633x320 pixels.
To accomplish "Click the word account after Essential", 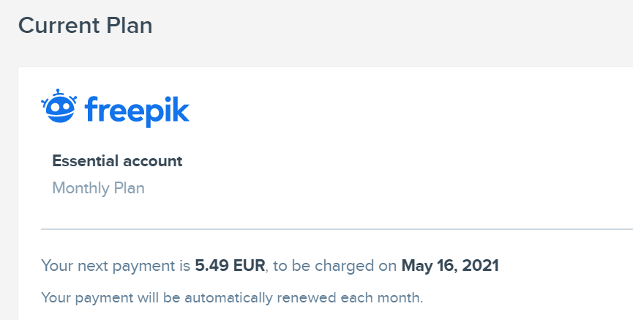I will (153, 161).
